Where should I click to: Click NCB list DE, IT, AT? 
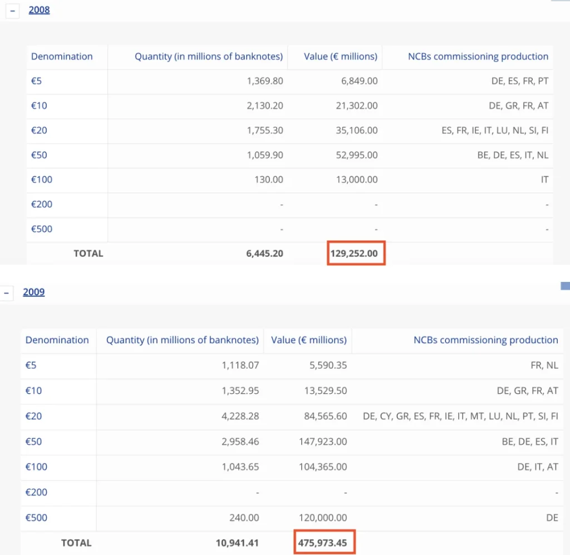538,467
